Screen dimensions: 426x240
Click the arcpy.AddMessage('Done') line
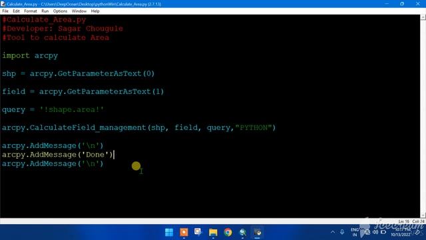57,155
